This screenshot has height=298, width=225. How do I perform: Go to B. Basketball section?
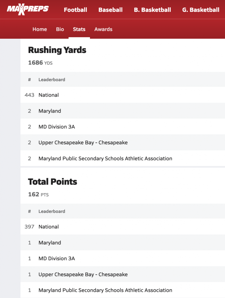[x=152, y=10]
